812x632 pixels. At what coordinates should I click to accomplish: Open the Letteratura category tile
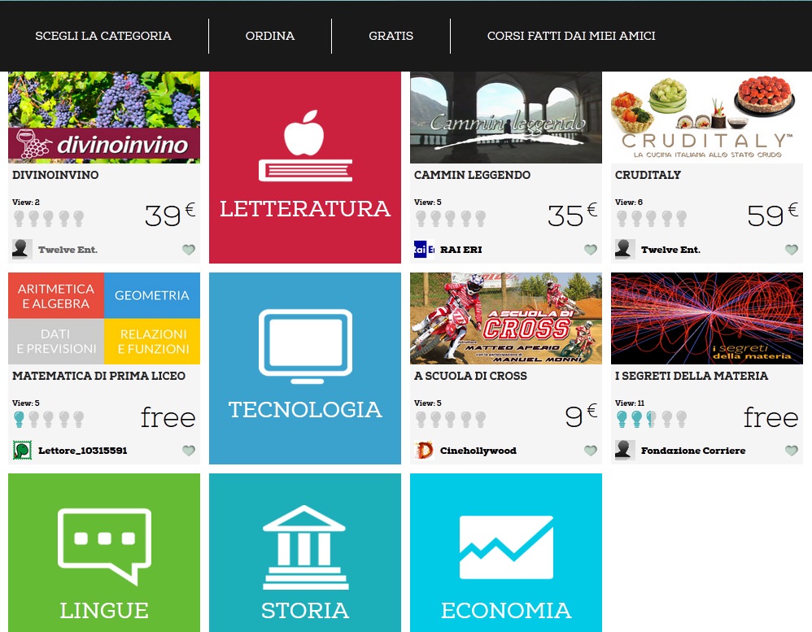point(304,168)
